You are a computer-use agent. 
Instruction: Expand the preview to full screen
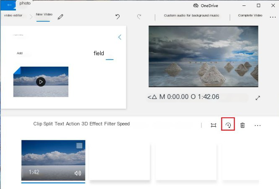pyautogui.click(x=258, y=98)
